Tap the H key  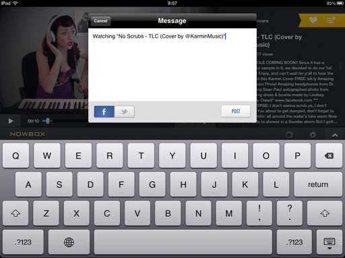point(183,185)
